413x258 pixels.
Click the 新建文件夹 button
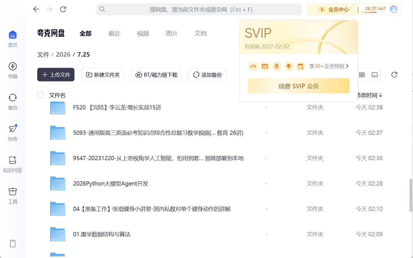pyautogui.click(x=103, y=75)
